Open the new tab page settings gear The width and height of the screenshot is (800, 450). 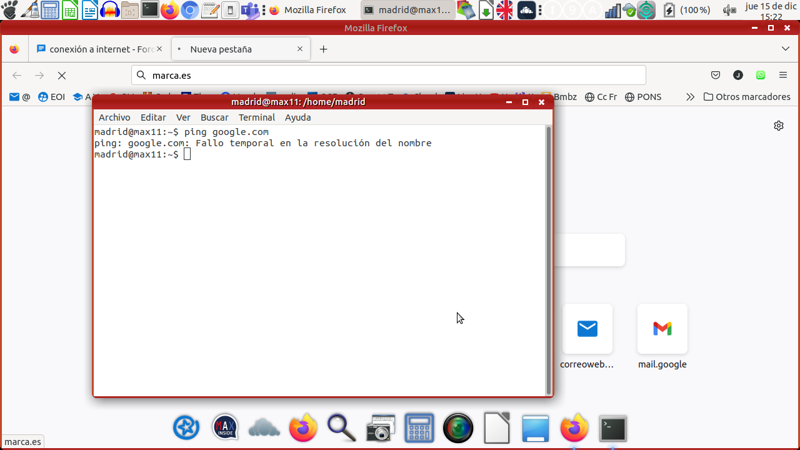(778, 126)
